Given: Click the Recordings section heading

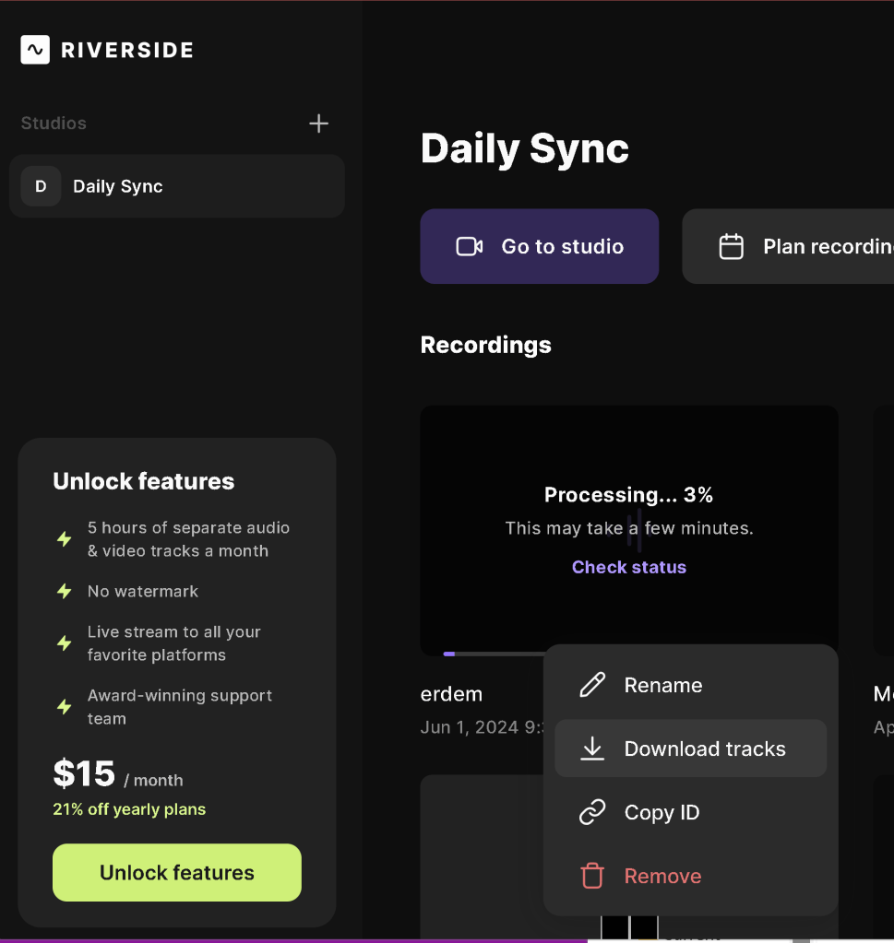Looking at the screenshot, I should 486,345.
